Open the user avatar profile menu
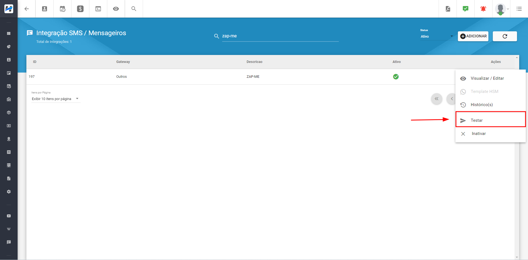This screenshot has width=528, height=260. [x=501, y=9]
